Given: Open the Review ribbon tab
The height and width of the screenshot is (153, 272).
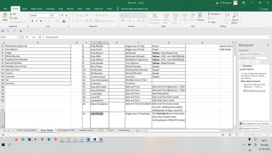Looking at the screenshot, I should pyautogui.click(x=70, y=8).
